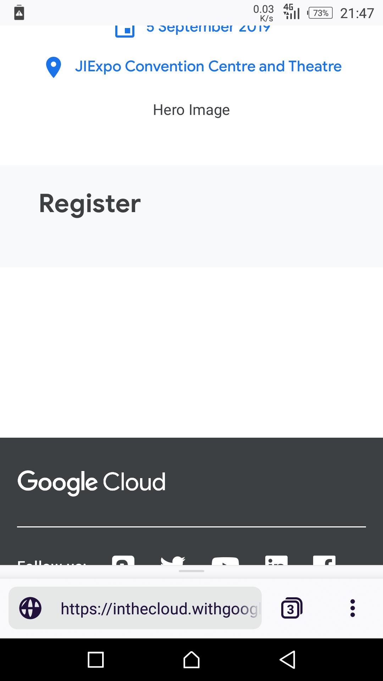The height and width of the screenshot is (681, 383).
Task: Open the Twitter icon in the footer
Action: click(x=173, y=561)
